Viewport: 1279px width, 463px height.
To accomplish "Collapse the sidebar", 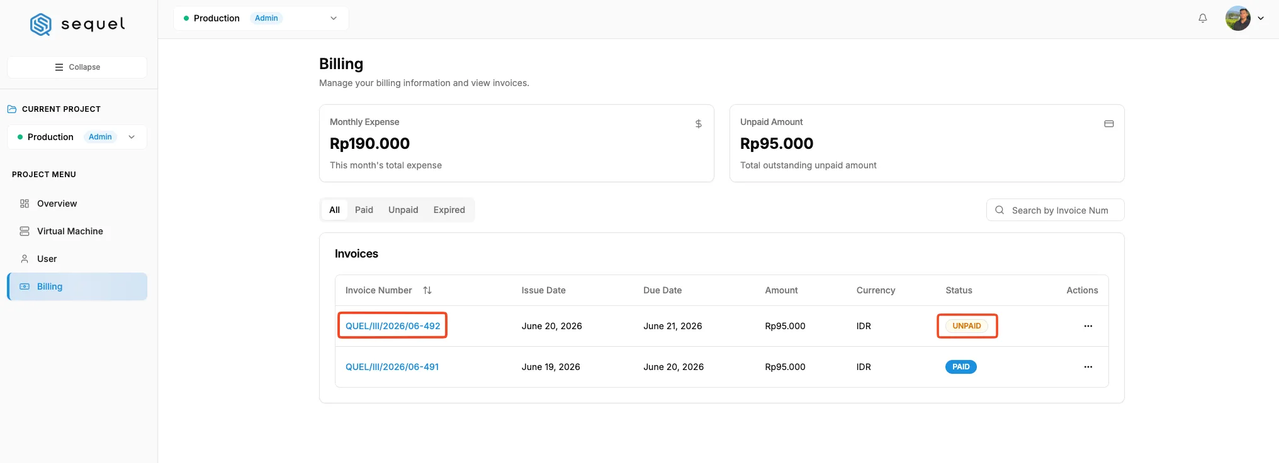I will point(77,67).
